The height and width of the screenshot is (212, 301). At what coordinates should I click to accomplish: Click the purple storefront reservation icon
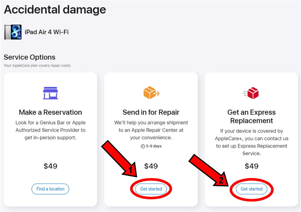point(50,93)
